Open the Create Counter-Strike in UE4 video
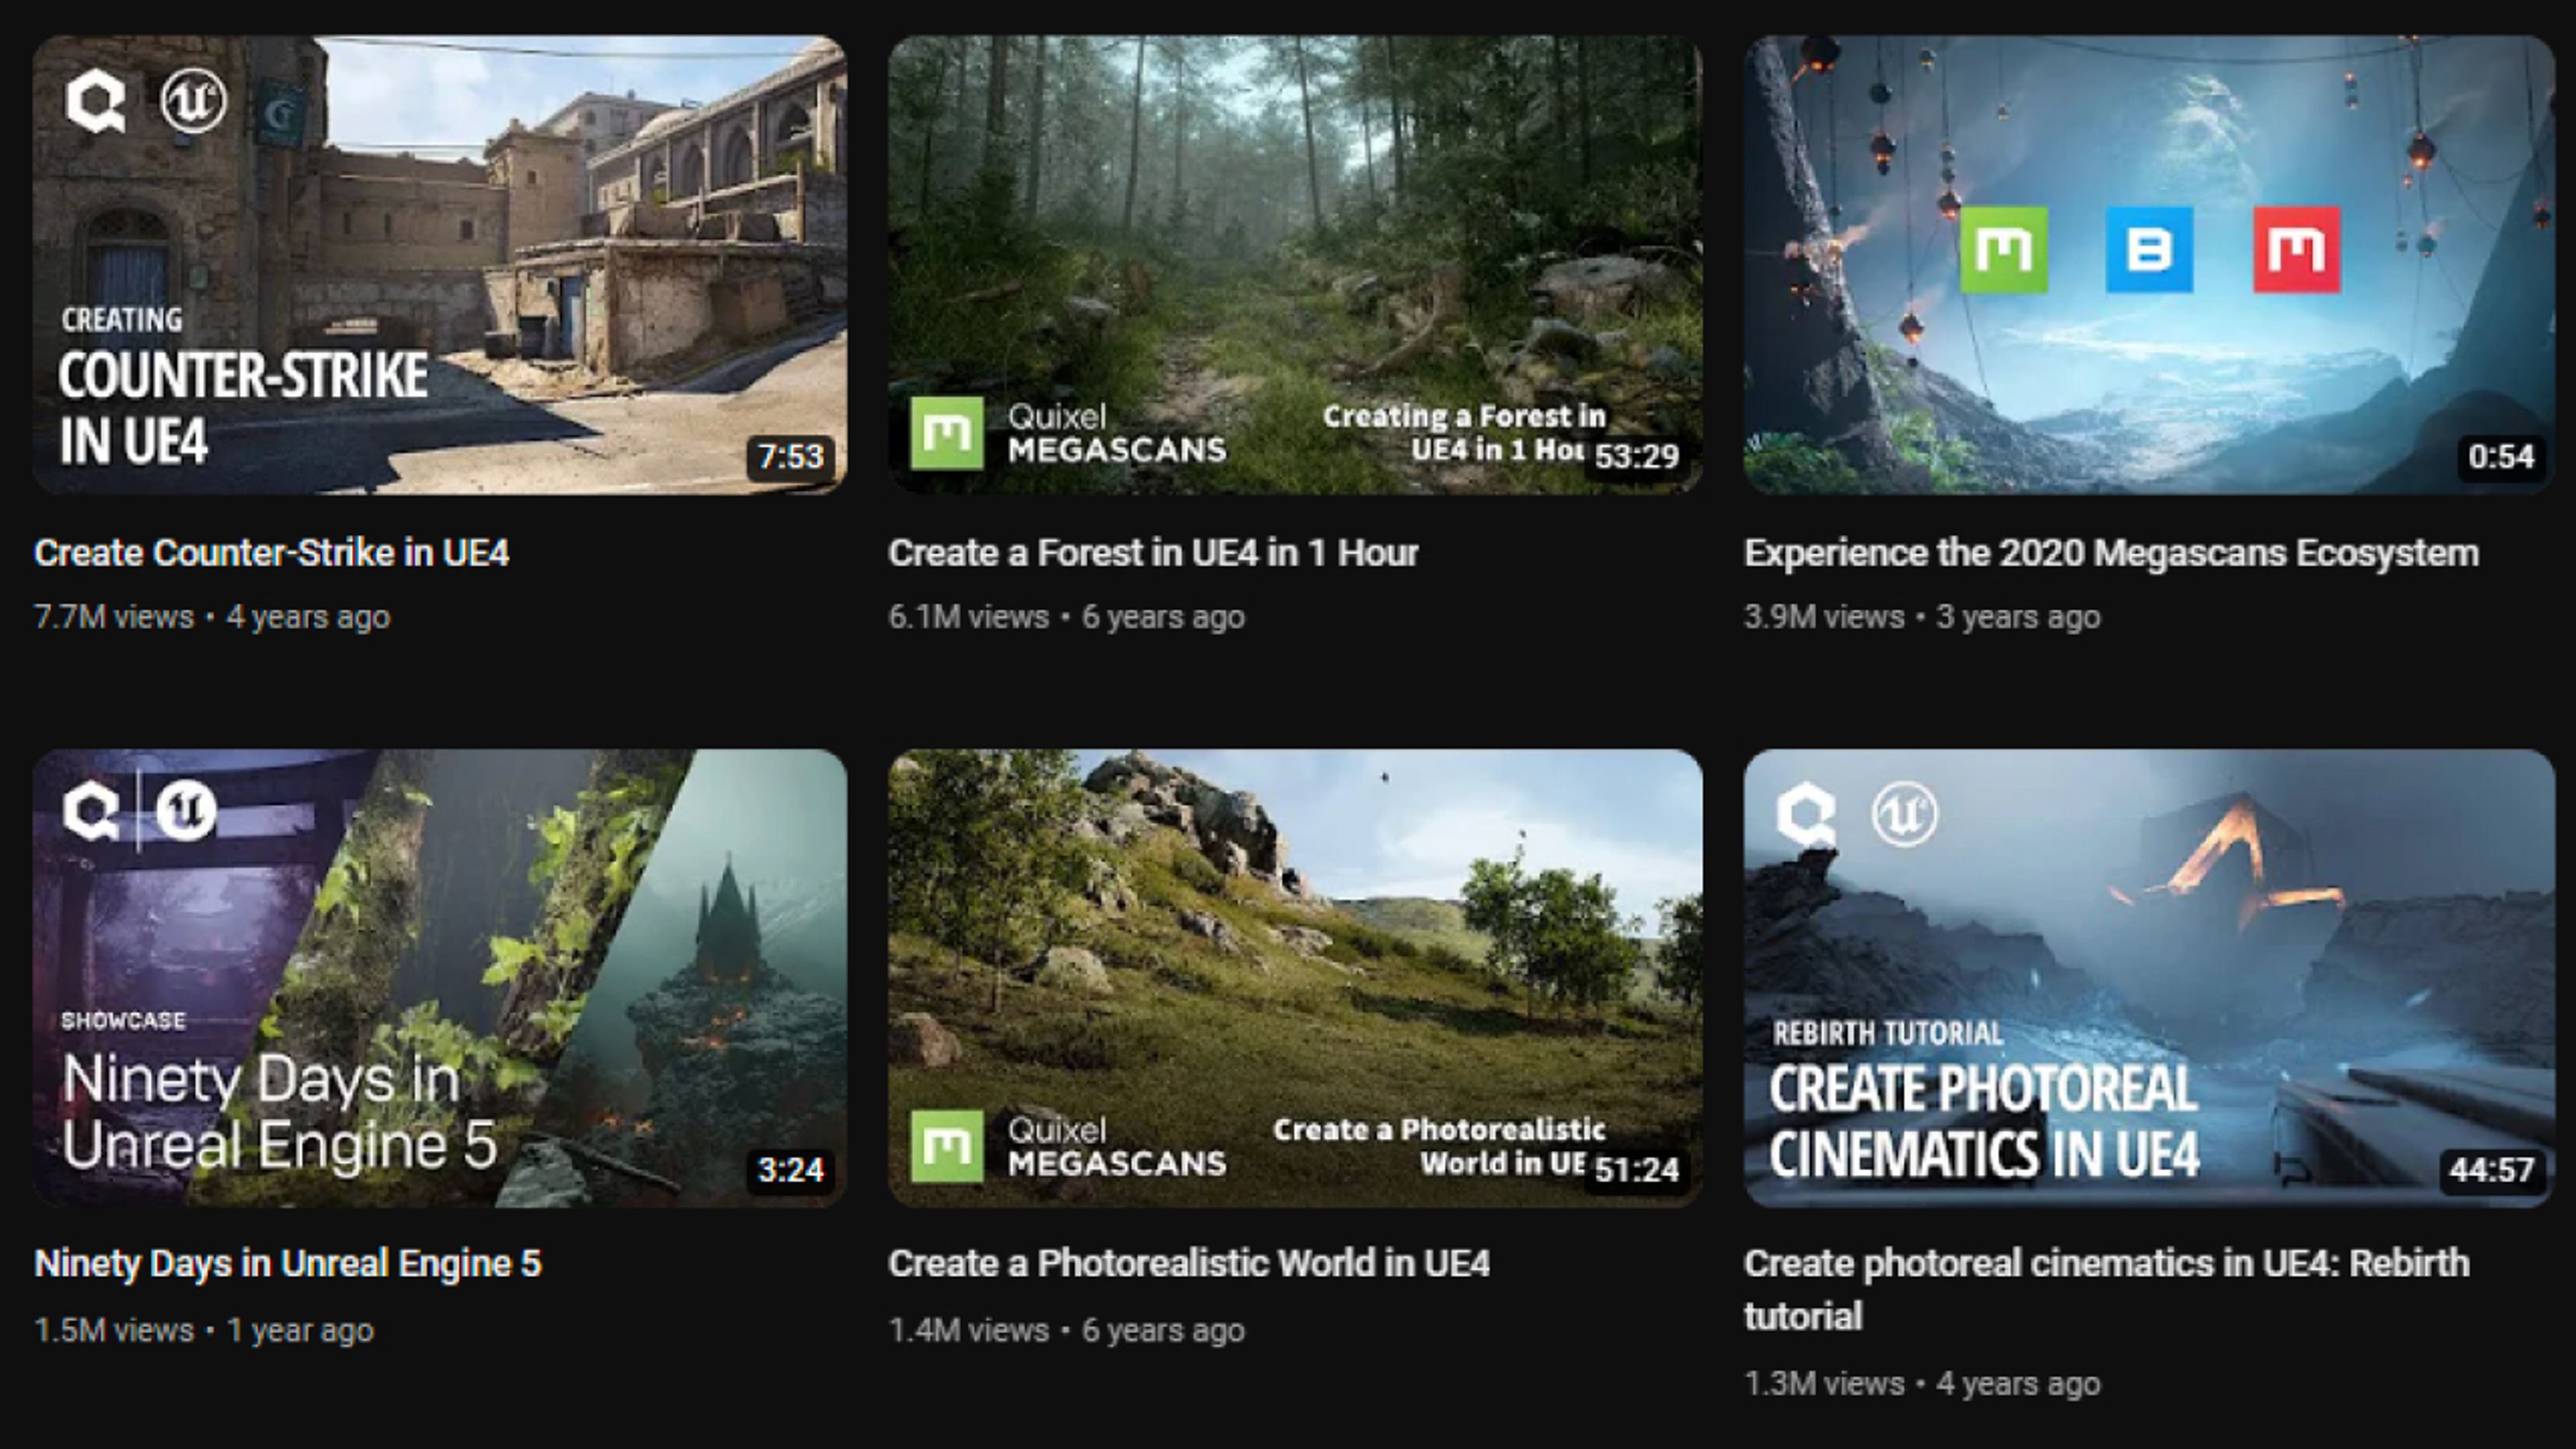The width and height of the screenshot is (2576, 1449). [273, 551]
